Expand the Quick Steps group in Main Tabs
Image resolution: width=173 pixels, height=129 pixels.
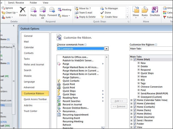point(139,73)
